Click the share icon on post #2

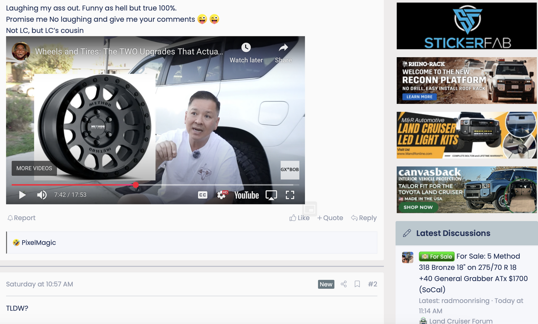[x=344, y=284]
